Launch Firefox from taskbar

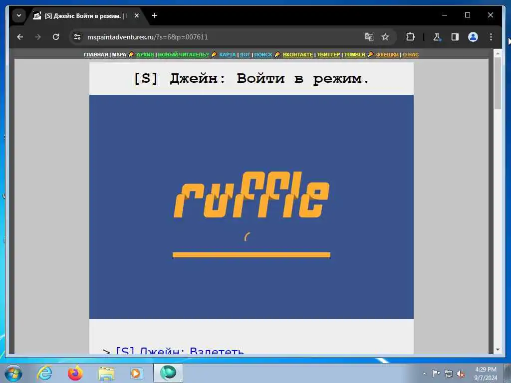tap(75, 373)
